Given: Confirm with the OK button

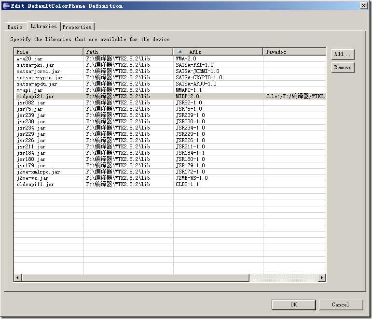Looking at the screenshot, I should (293, 304).
